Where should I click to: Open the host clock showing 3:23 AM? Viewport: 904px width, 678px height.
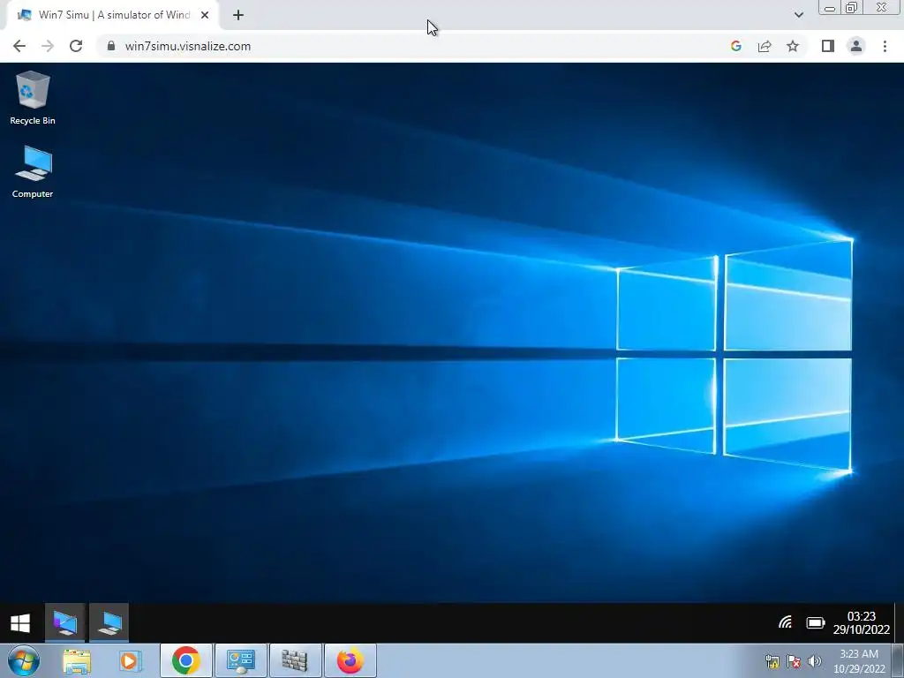tap(858, 661)
